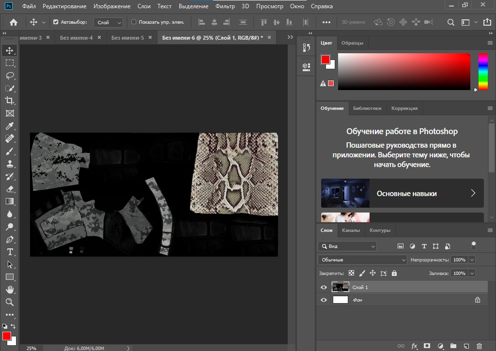496x351 pixels.
Task: Click the delete layer trash icon
Action: pos(479,346)
